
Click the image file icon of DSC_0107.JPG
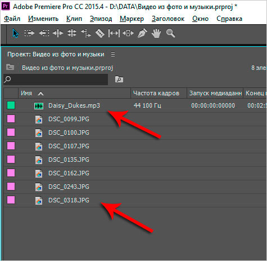39,147
